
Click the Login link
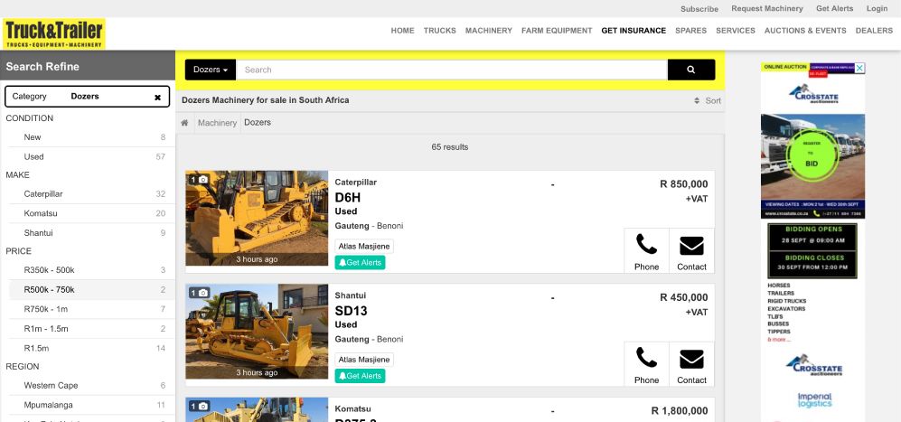[877, 9]
